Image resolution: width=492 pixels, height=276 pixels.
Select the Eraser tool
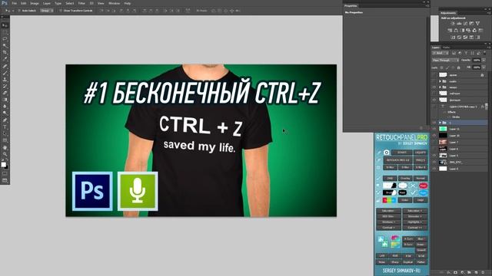(x=5, y=93)
